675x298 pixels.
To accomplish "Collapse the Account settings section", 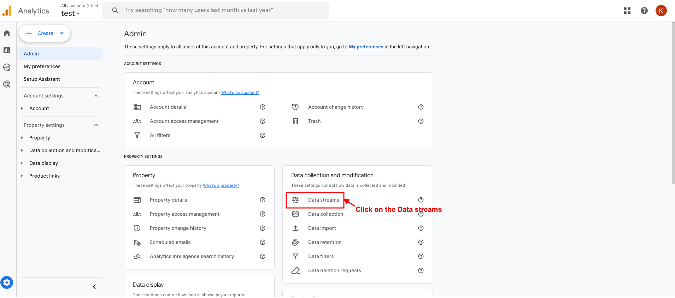I will (x=96, y=96).
